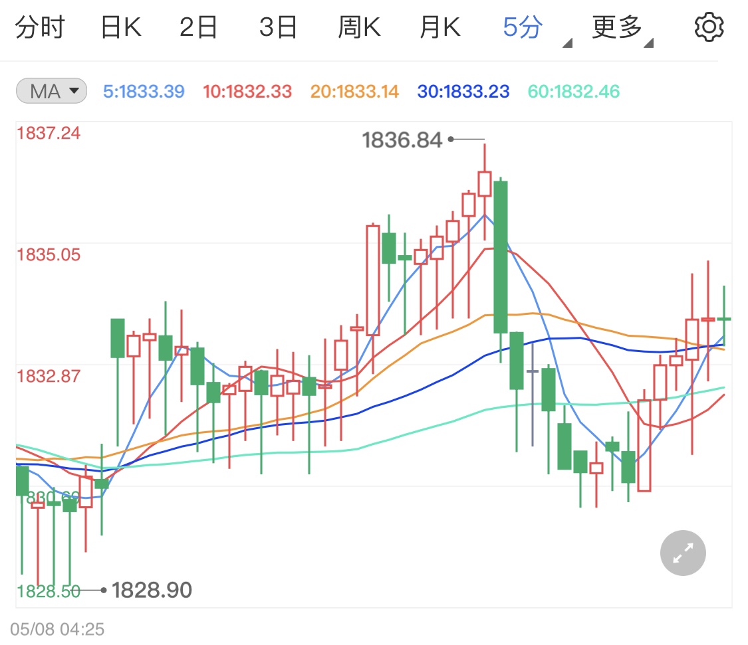Open the MA indicator dropdown
748x645 pixels.
(x=51, y=91)
